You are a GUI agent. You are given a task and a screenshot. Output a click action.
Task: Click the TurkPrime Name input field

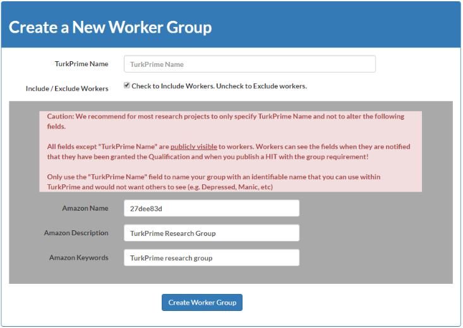coord(250,64)
